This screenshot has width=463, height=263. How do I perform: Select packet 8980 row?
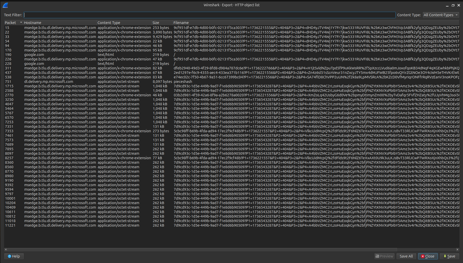pos(232,176)
